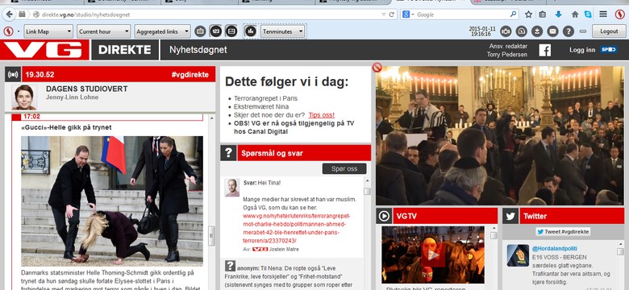Focus the Google search input field

[462, 14]
